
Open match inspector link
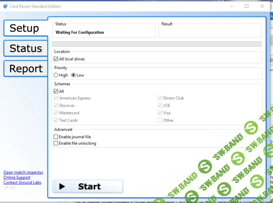pyautogui.click(x=23, y=172)
